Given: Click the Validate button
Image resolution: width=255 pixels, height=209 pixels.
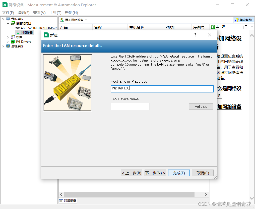Looking at the screenshot, I should click(201, 107).
